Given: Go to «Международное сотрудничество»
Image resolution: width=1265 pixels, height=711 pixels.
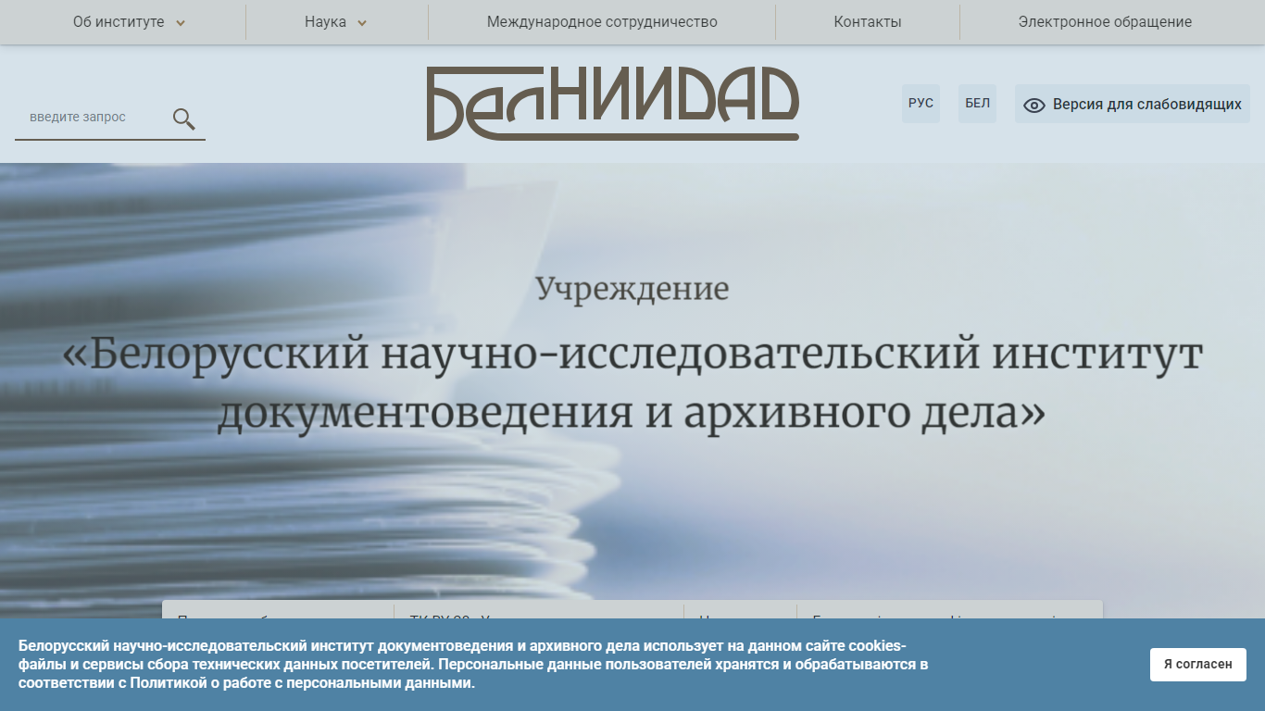Looking at the screenshot, I should 602,22.
